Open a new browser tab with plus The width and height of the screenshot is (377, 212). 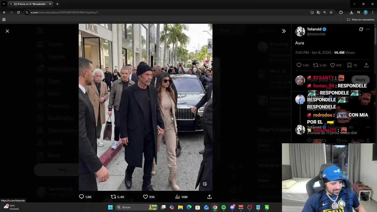click(57, 4)
